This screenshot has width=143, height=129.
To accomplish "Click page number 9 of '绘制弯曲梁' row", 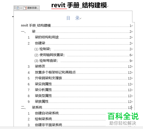I will (x=130, y=61).
